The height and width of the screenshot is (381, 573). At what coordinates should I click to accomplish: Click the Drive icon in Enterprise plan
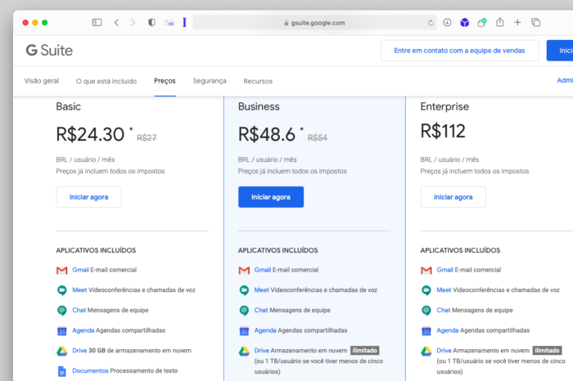(426, 351)
